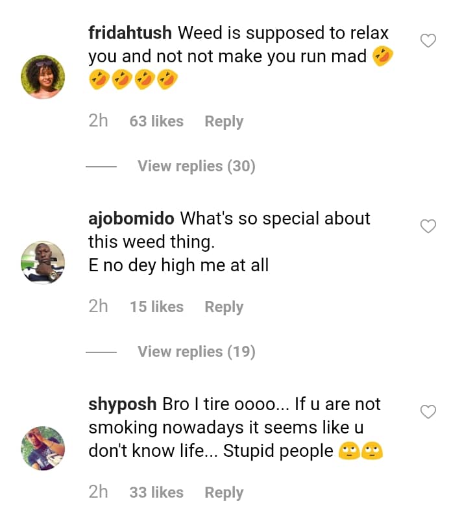Expand View replies (30)
Screen dimensions: 462x512
point(196,166)
